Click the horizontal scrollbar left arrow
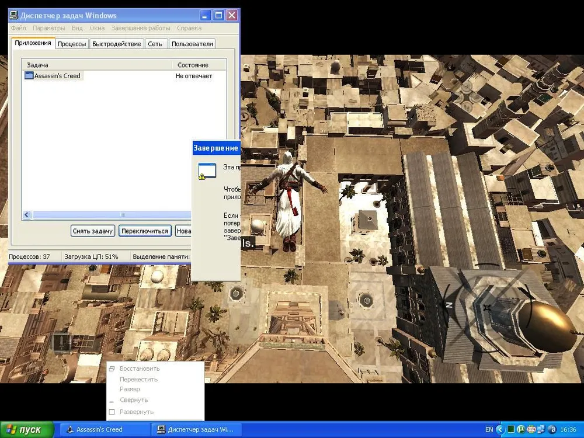Viewport: 584px width, 438px height. [27, 215]
